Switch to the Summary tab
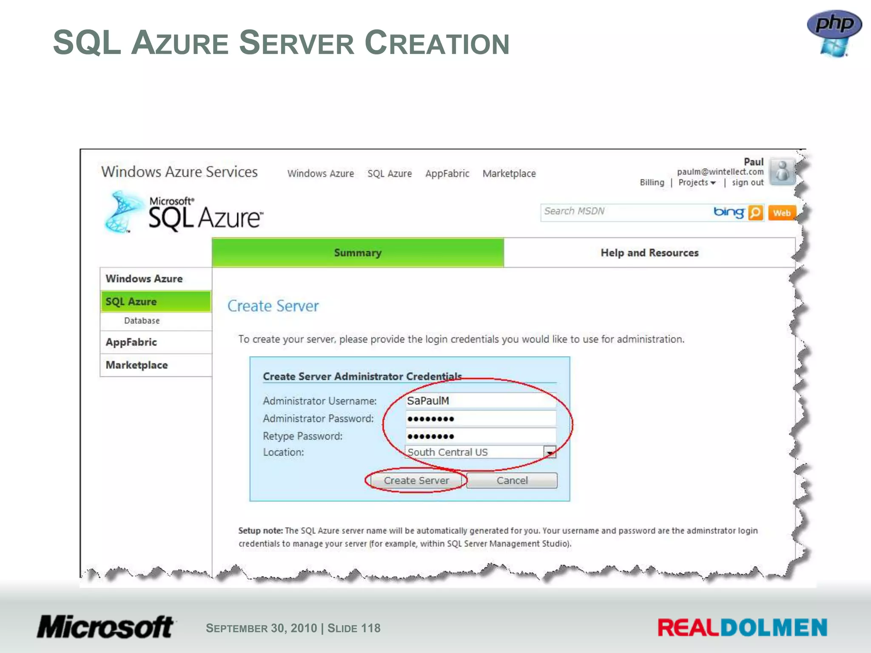The height and width of the screenshot is (653, 871). (358, 253)
